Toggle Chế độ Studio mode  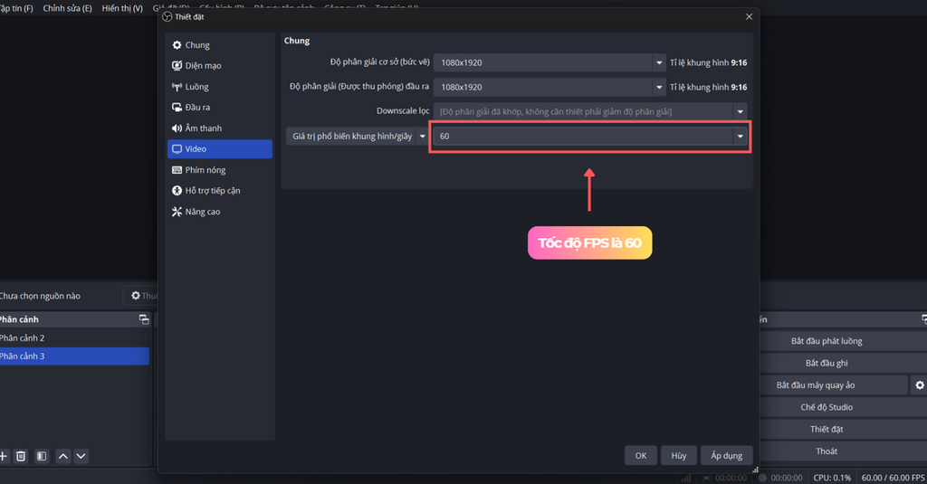(x=826, y=407)
